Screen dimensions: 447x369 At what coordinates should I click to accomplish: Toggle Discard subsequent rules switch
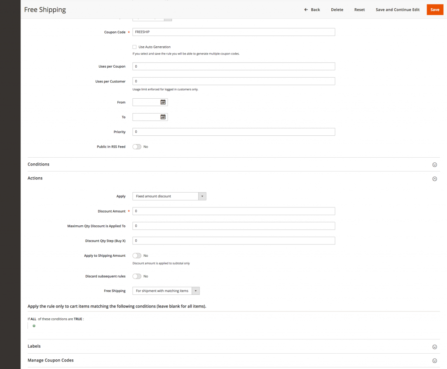137,276
